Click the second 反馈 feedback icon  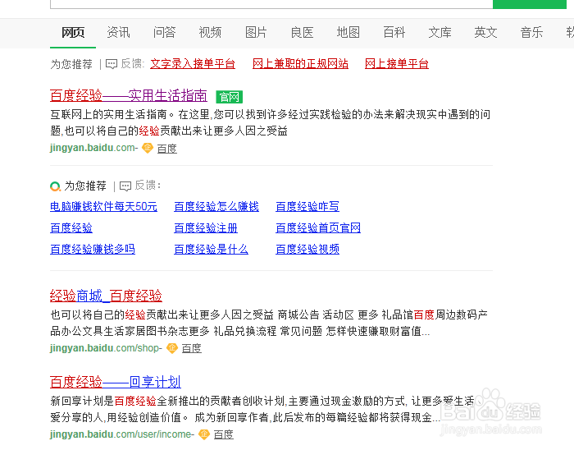click(x=125, y=186)
